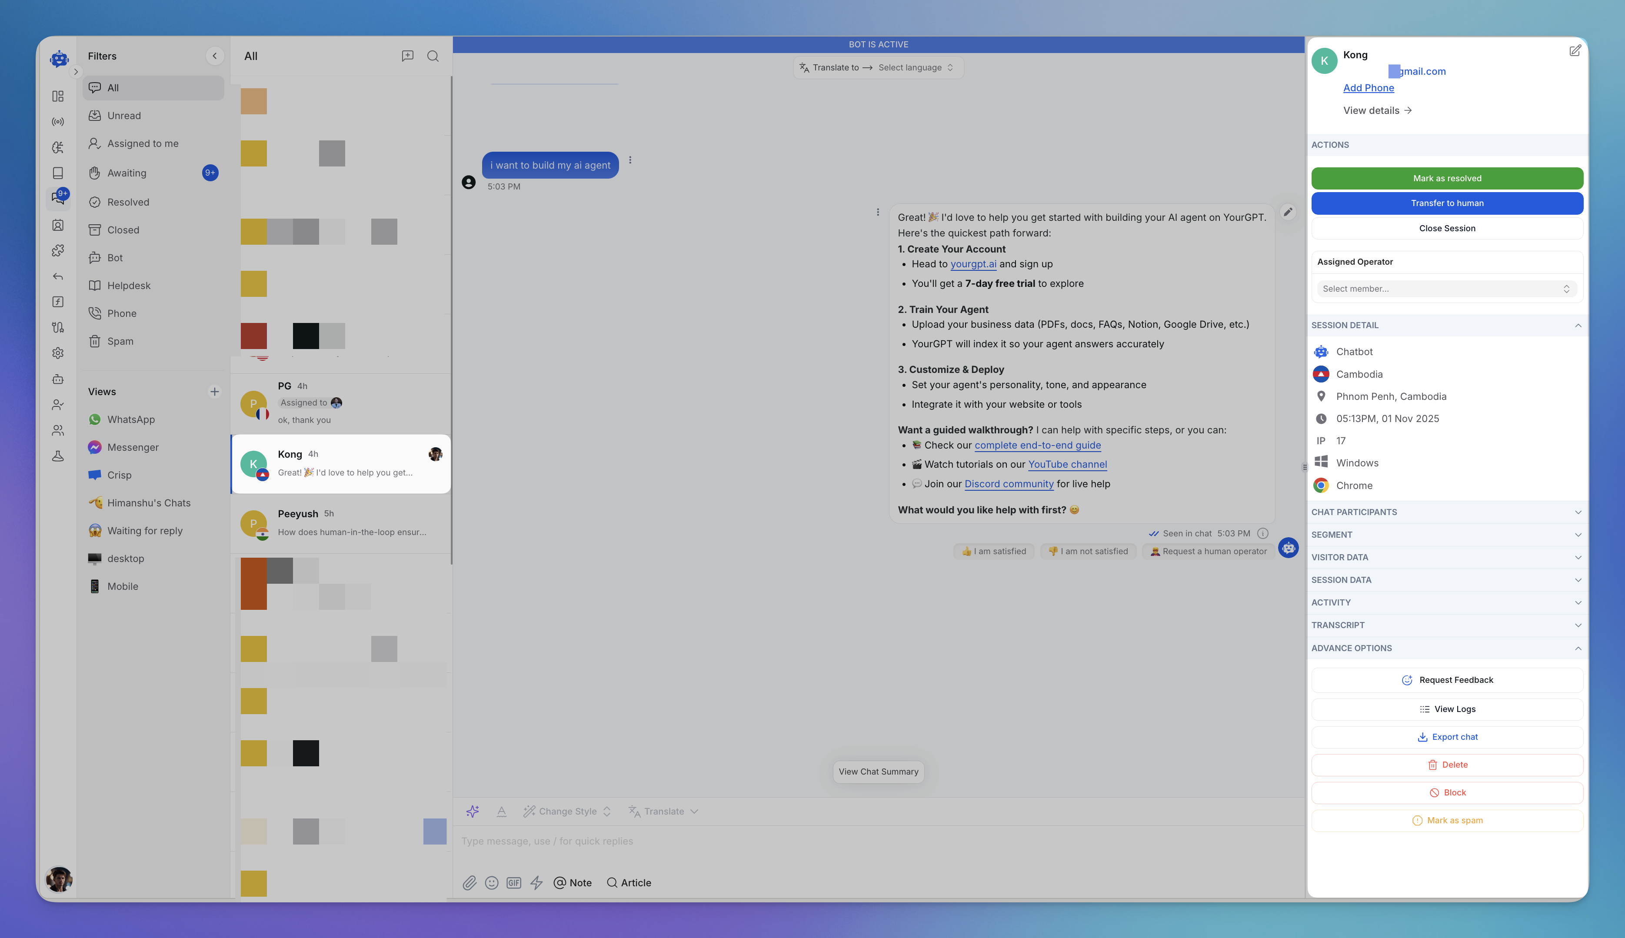Click search icon in conversation list
The width and height of the screenshot is (1625, 938).
(x=433, y=56)
